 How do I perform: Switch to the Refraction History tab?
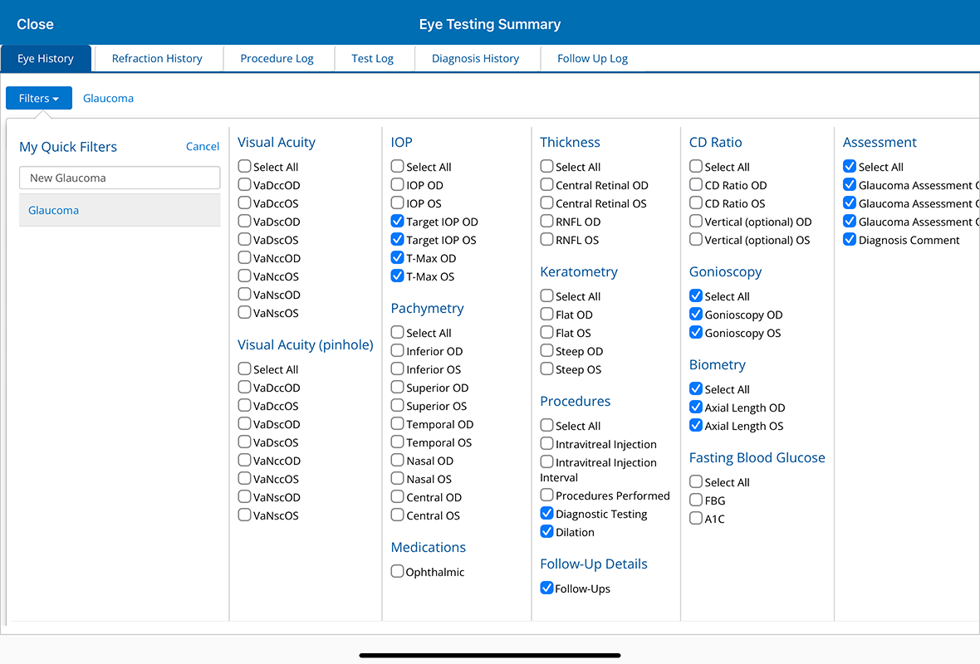(x=157, y=58)
